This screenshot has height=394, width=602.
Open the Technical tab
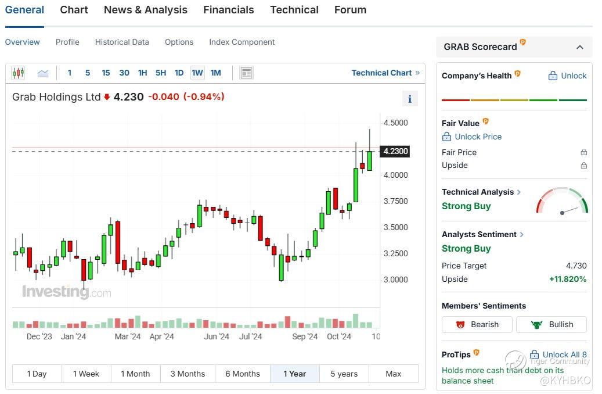point(294,10)
